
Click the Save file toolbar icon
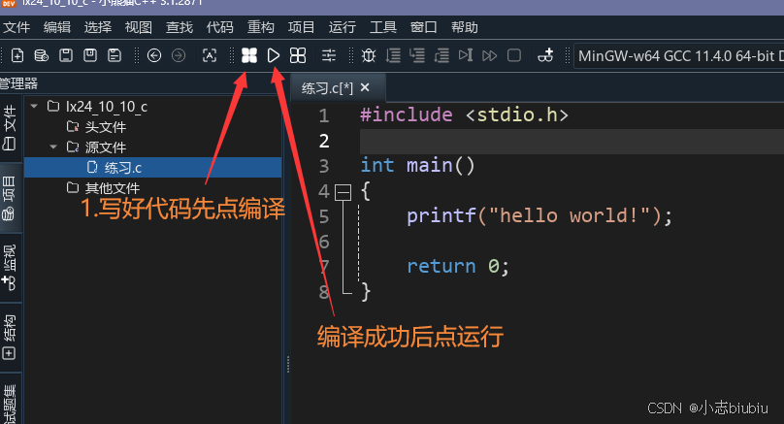[66, 55]
